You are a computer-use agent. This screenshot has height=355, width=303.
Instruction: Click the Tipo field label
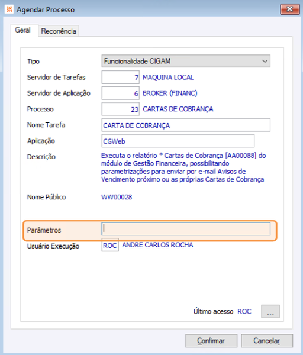(x=33, y=62)
